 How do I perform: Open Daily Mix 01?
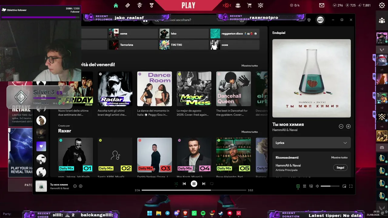coord(75,155)
